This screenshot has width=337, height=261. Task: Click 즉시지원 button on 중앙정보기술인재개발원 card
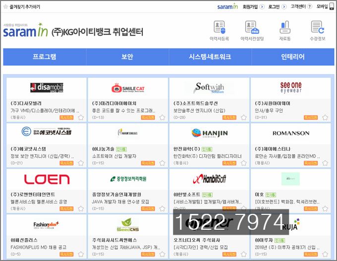click(x=148, y=209)
